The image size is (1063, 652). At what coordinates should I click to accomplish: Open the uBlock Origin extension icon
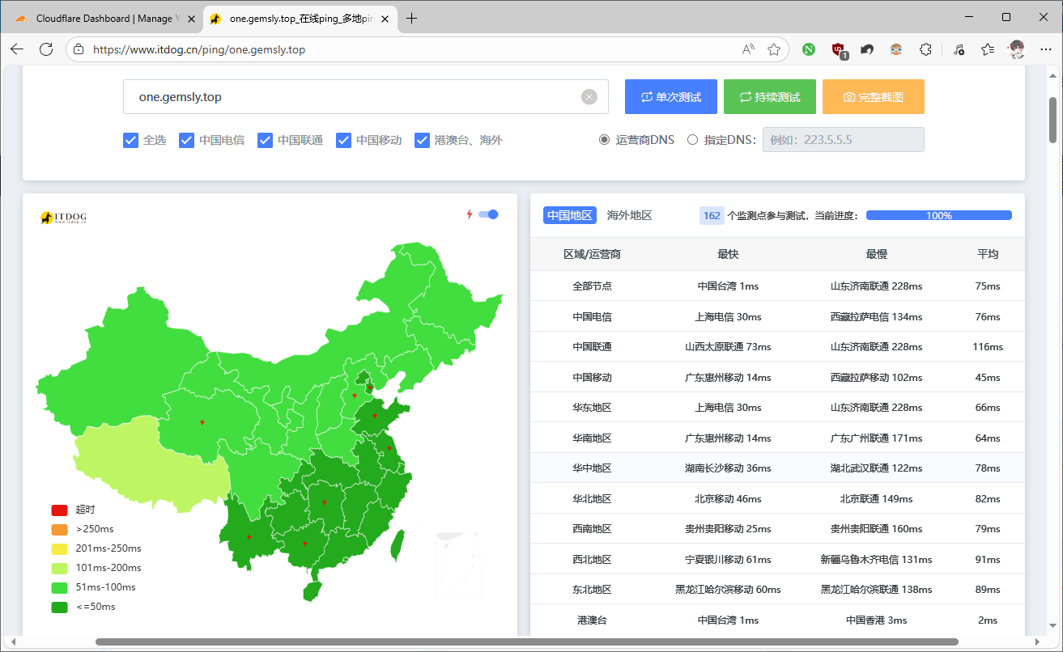click(838, 49)
